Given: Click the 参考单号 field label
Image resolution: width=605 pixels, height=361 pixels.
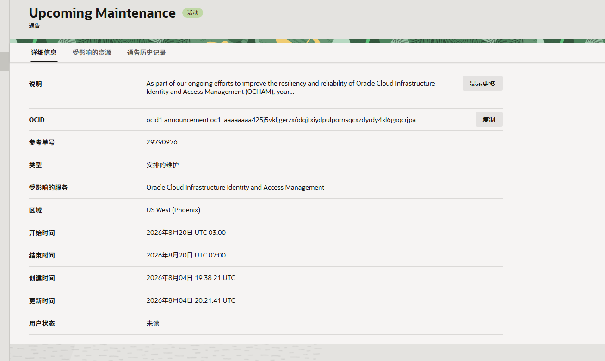Looking at the screenshot, I should 42,142.
